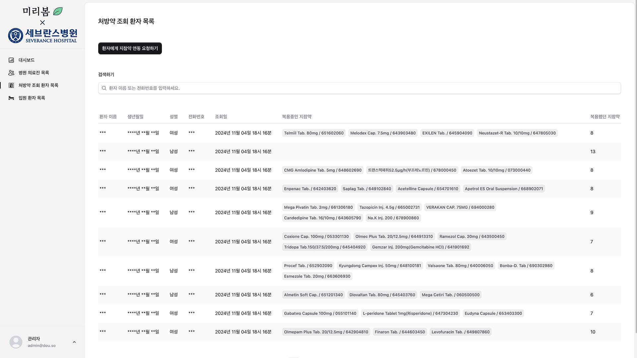Viewport: 637px width, 358px height.
Task: Expand the admin account chevron menu
Action: click(74, 342)
